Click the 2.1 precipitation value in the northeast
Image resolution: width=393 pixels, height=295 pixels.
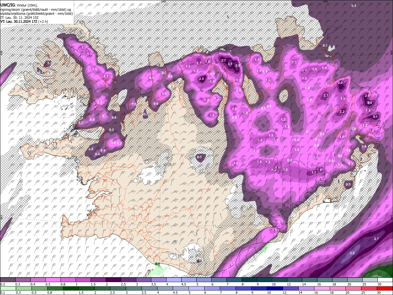pos(326,96)
